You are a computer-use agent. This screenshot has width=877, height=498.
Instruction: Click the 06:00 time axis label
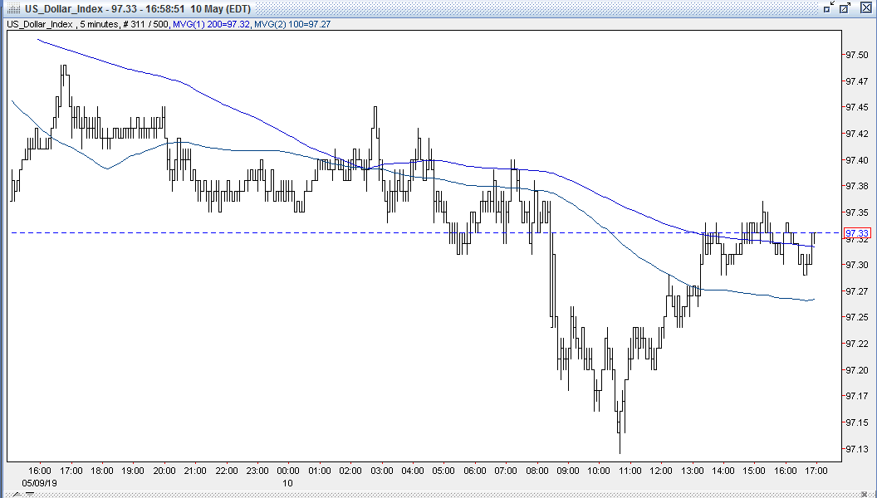[474, 471]
